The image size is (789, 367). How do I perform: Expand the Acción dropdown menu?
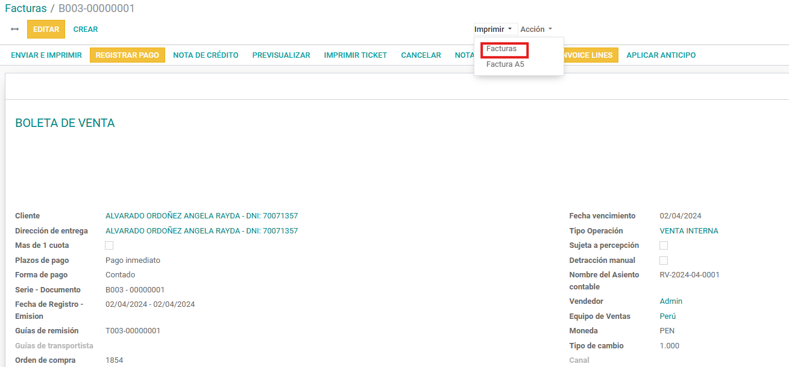536,29
